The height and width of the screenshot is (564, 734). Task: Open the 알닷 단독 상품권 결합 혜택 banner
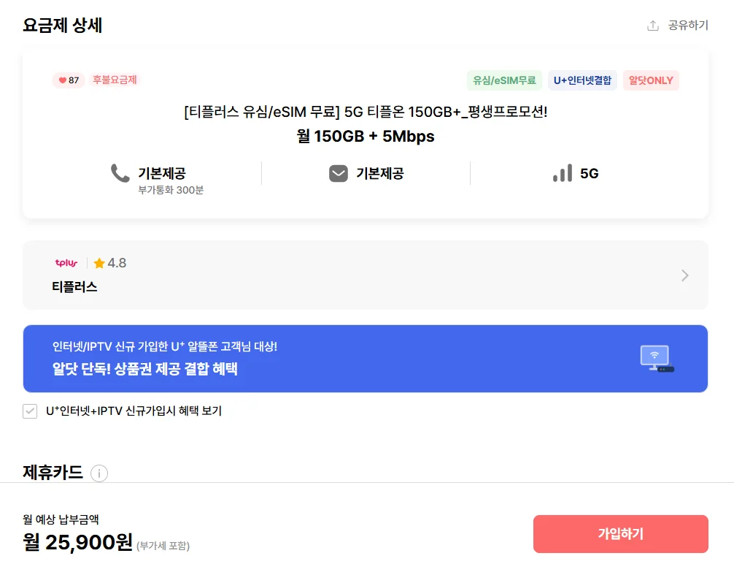[365, 359]
